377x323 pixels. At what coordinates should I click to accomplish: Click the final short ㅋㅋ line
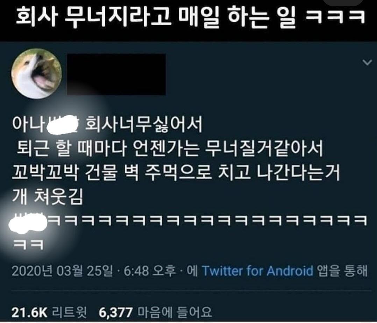click(x=28, y=245)
